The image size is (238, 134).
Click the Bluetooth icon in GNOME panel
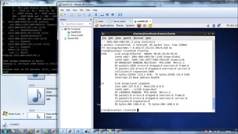pyautogui.click(x=214, y=26)
